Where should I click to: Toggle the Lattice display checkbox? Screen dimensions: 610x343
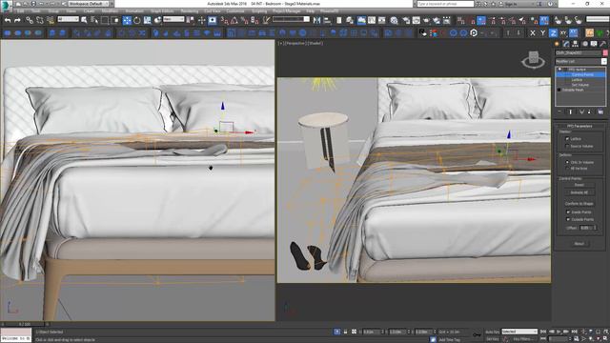pos(567,139)
